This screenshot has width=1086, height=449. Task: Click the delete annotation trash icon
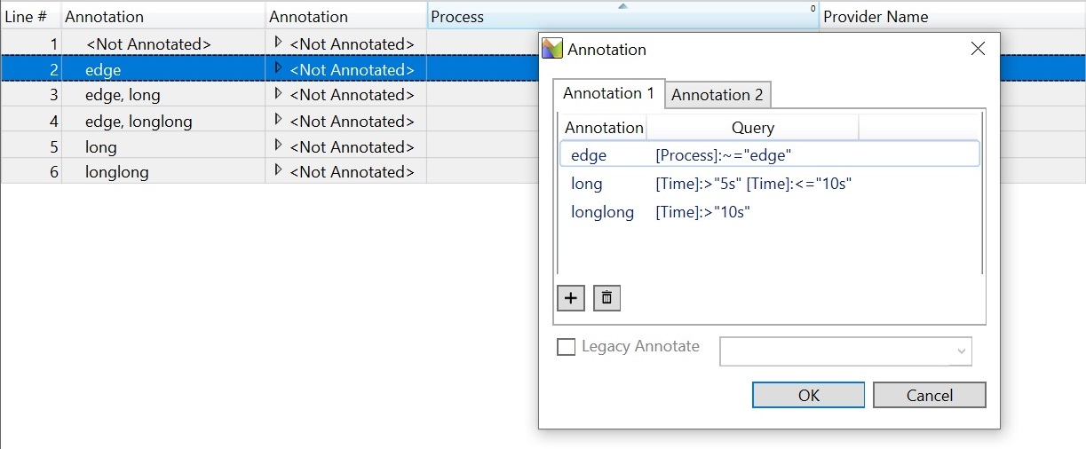click(x=606, y=298)
